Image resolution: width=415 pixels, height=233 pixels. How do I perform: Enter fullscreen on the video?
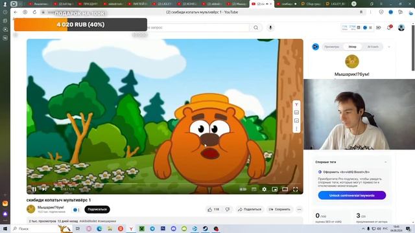pos(296,189)
